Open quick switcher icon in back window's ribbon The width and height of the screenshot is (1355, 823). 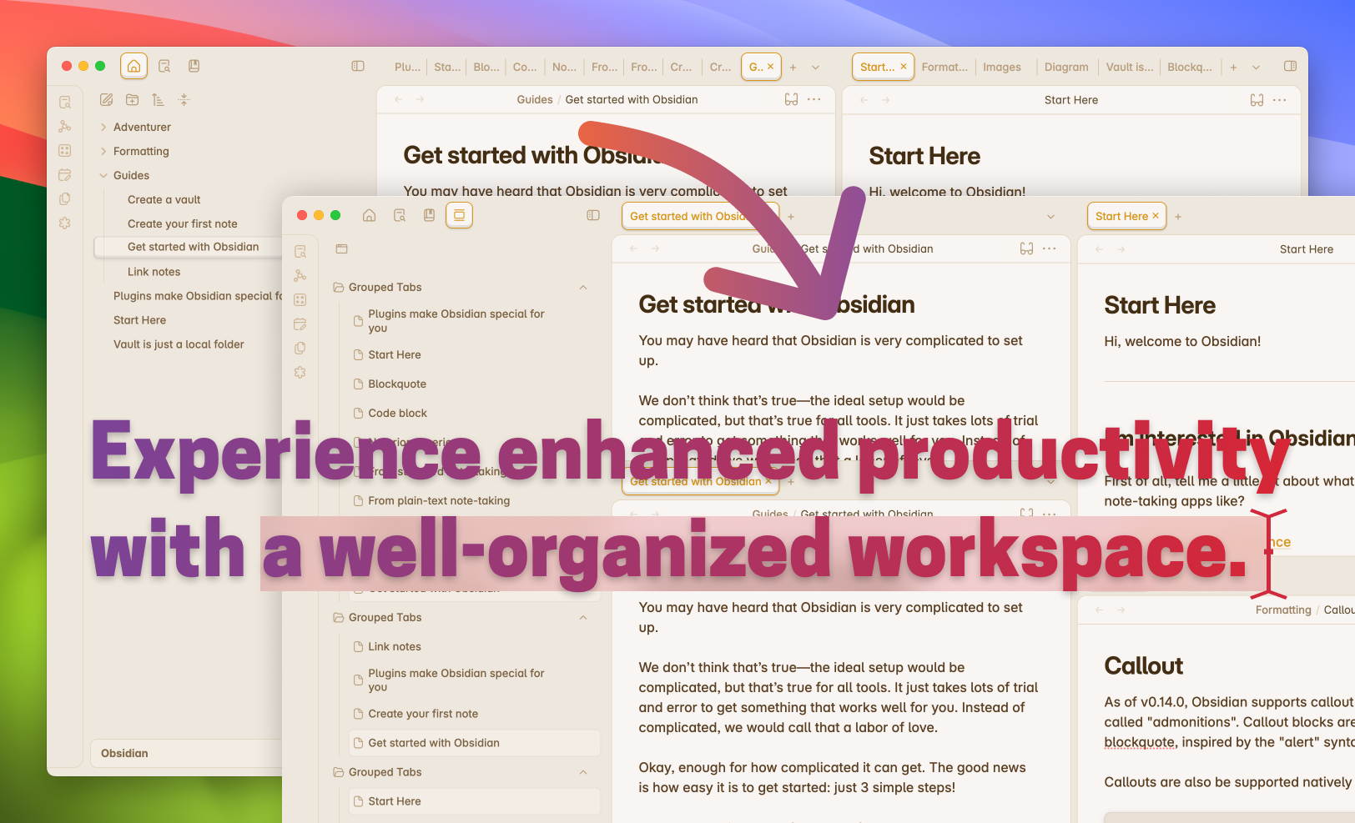[65, 103]
